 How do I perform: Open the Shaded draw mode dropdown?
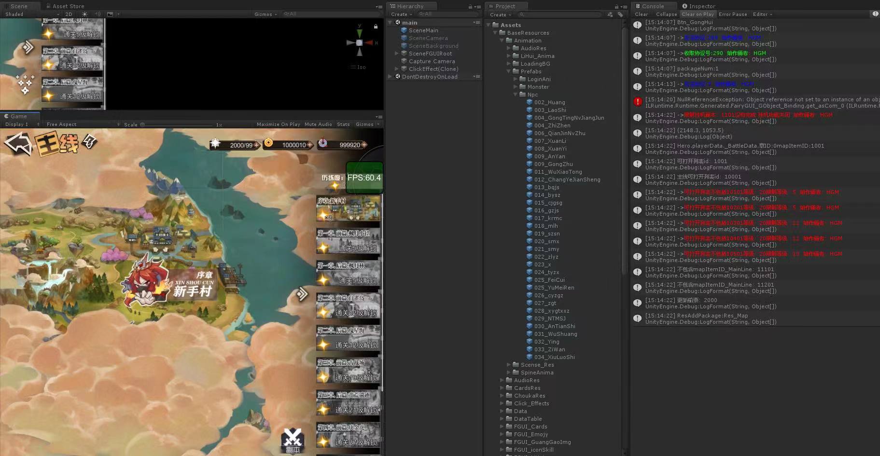point(31,14)
